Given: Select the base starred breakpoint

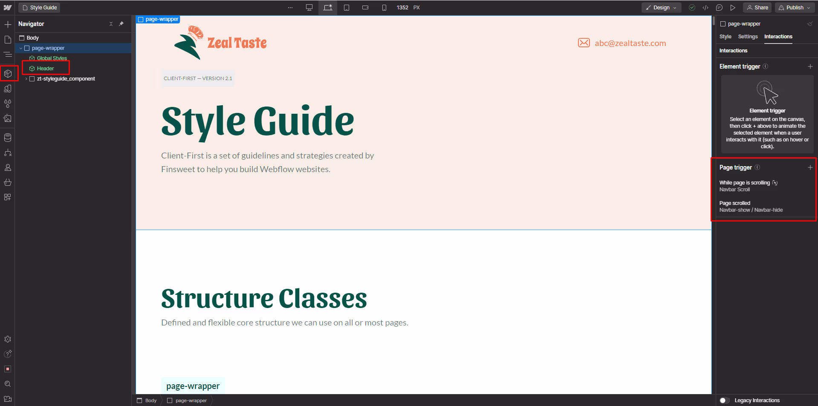Looking at the screenshot, I should (x=328, y=8).
